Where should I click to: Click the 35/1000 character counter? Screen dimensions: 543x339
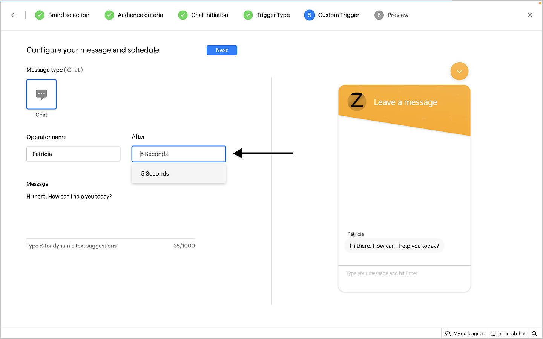[x=184, y=246]
